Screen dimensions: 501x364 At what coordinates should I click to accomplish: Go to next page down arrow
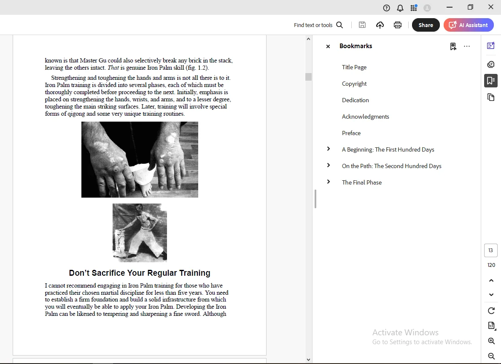(x=491, y=295)
